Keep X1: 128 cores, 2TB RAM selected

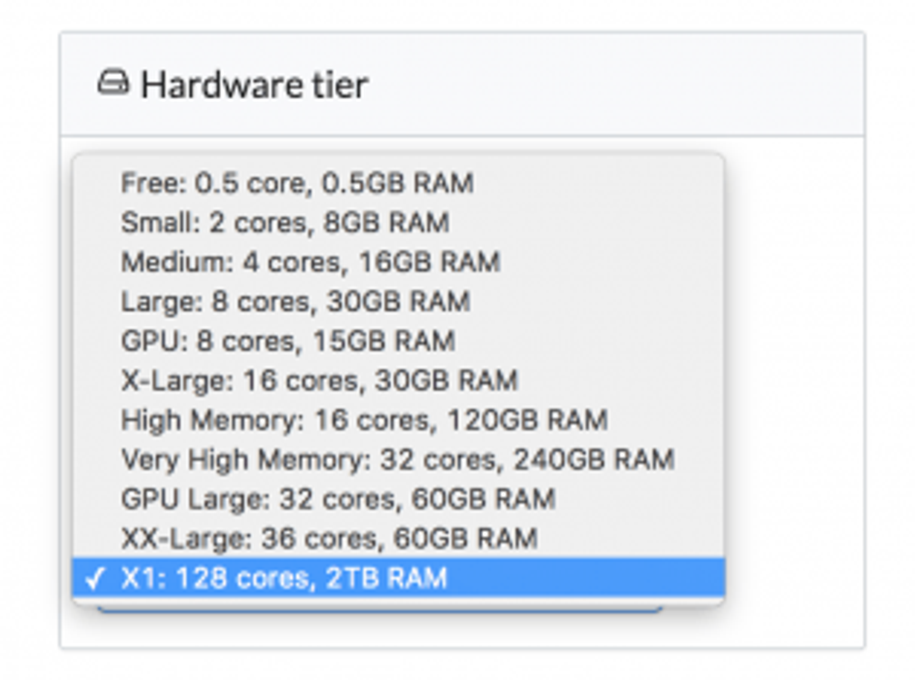click(x=398, y=578)
